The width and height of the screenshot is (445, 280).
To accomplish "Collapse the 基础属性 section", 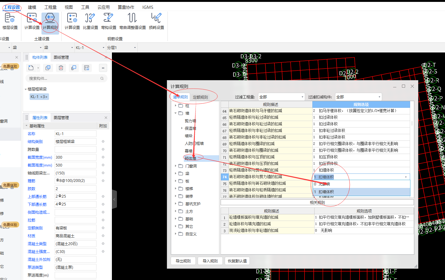I will click(26, 126).
